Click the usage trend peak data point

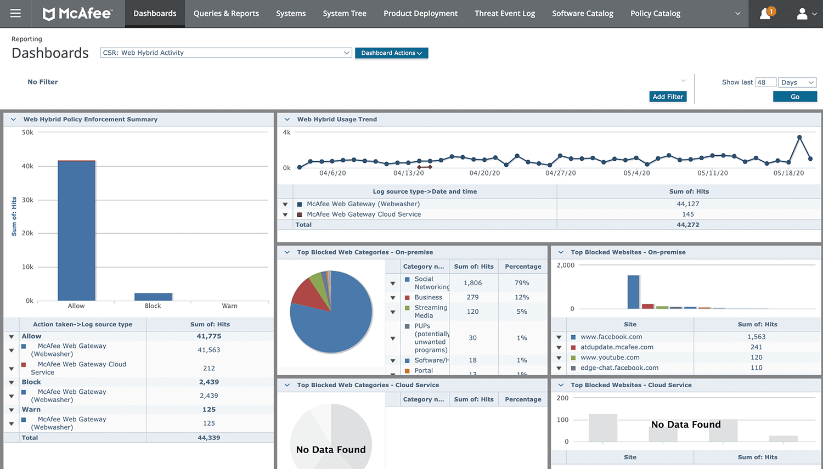tap(799, 137)
